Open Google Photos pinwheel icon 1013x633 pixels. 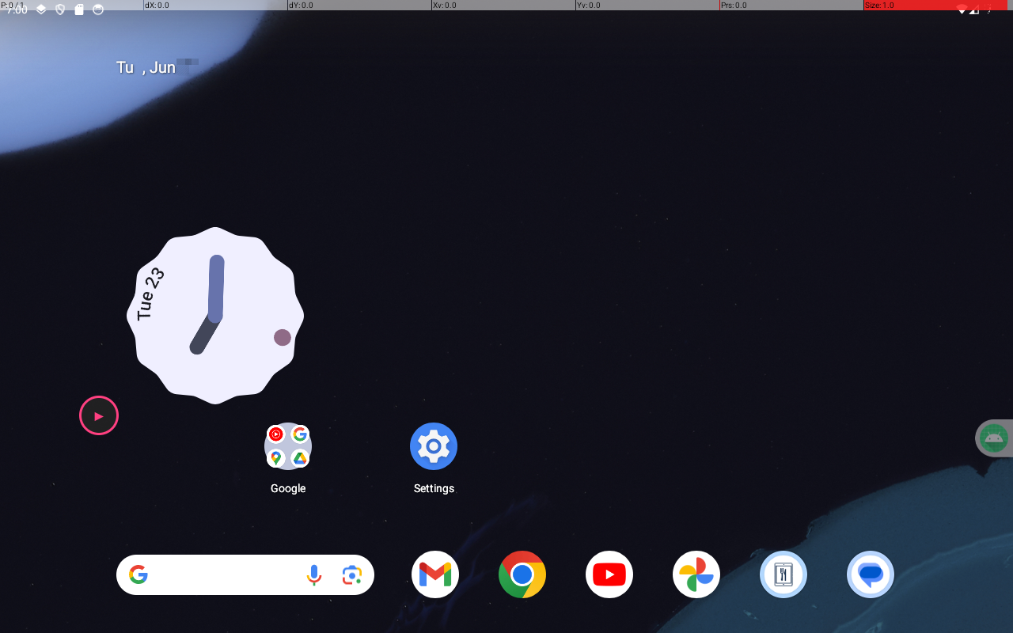(x=696, y=574)
